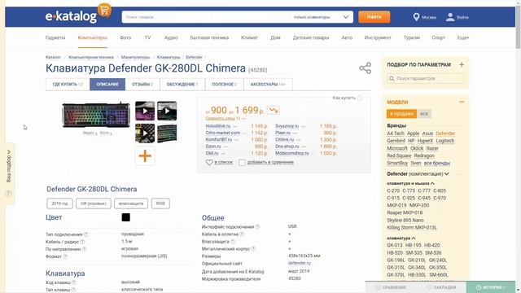Open help icon for Интерфейс подключения
The width and height of the screenshot is (521, 293).
257,227
